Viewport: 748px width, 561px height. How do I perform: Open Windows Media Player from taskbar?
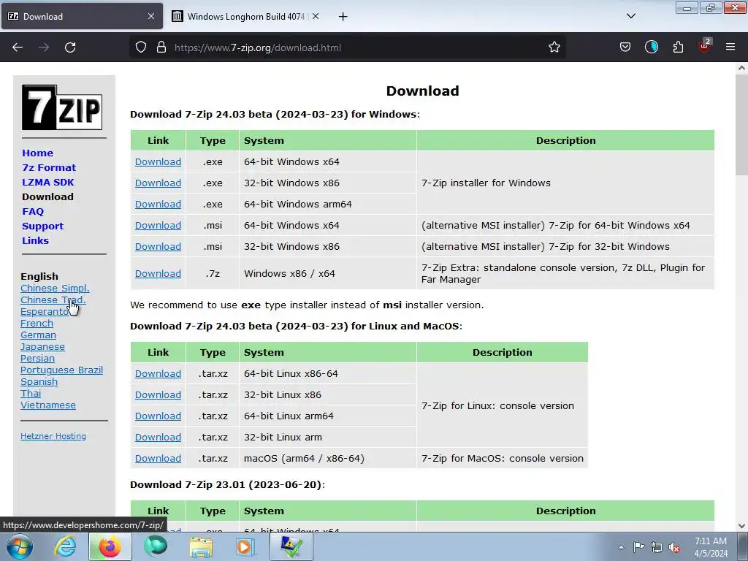point(246,546)
